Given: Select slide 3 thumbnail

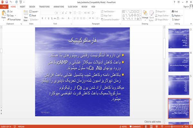Looking at the screenshot, I should pos(179,38).
